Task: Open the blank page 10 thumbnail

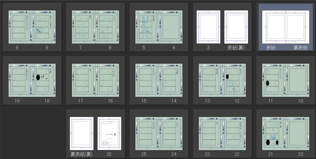Action: click(x=298, y=80)
